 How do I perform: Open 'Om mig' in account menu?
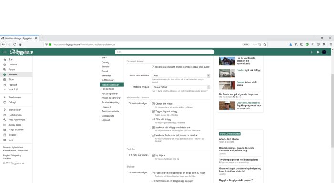[105, 62]
